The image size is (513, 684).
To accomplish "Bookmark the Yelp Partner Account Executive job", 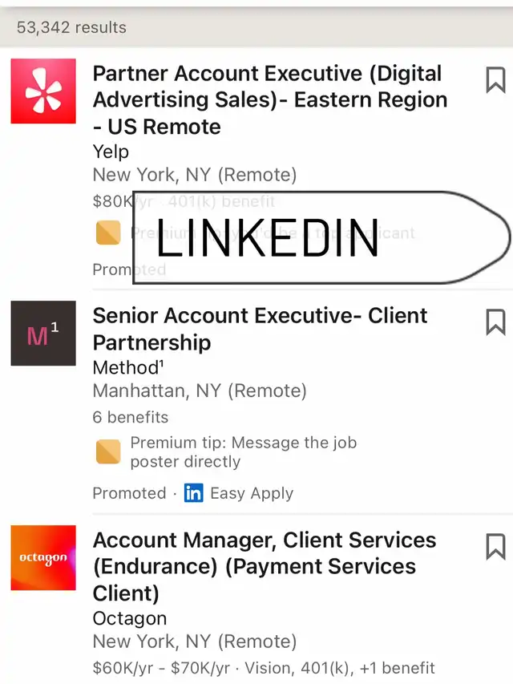I will [495, 80].
